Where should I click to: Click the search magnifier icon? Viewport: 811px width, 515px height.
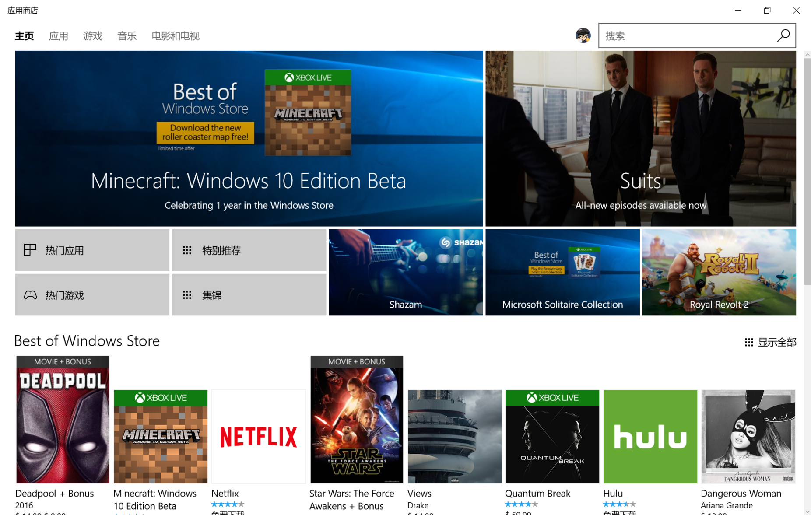tap(783, 35)
